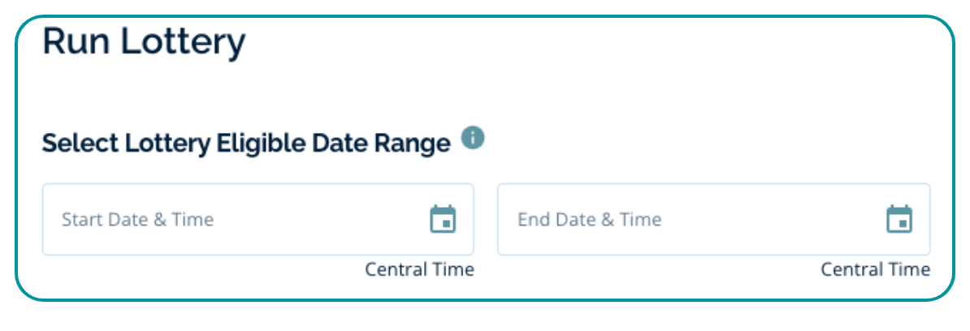Image resolution: width=970 pixels, height=331 pixels.
Task: Click the "End Date & Time" placeholder text
Action: [589, 220]
